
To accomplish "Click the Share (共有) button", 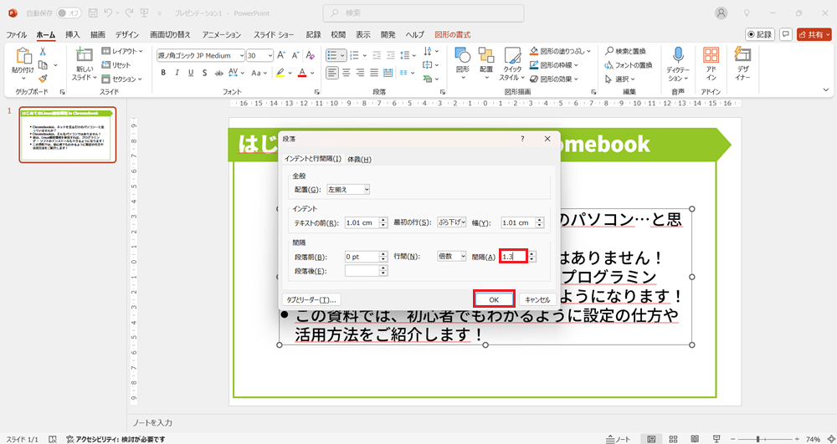I will pos(814,34).
